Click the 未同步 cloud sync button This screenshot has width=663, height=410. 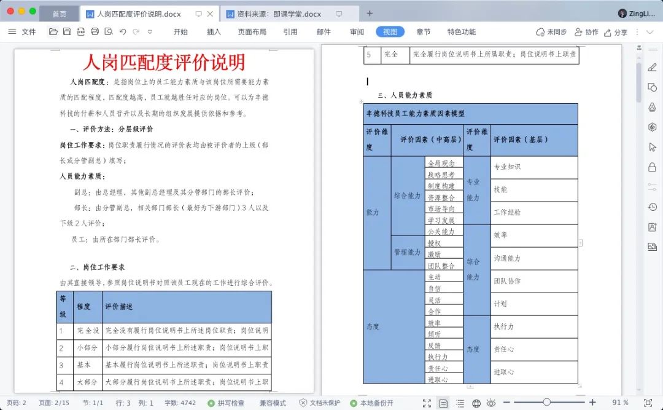551,32
